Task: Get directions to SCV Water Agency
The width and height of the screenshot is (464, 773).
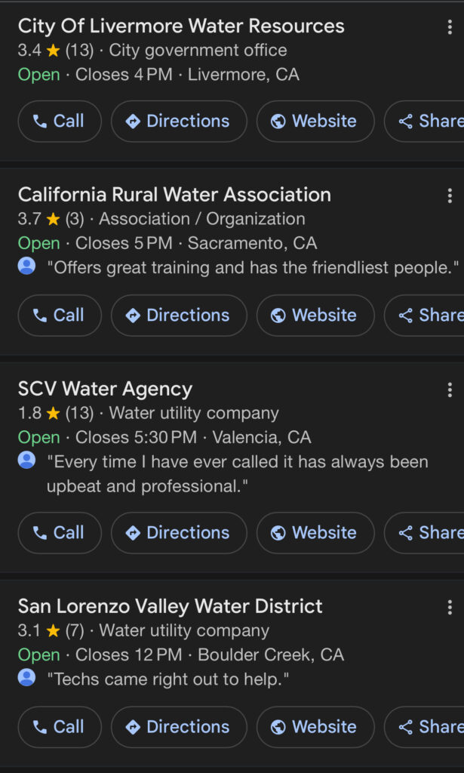Action: pos(178,533)
